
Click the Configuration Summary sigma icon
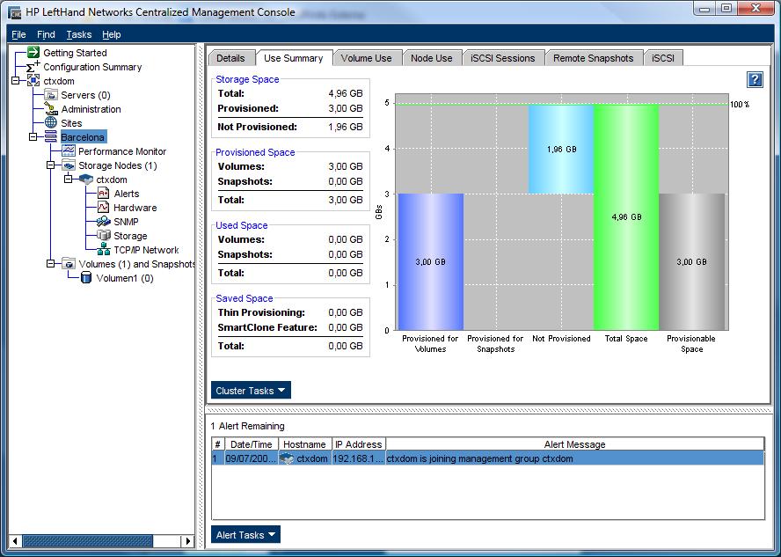[x=33, y=66]
